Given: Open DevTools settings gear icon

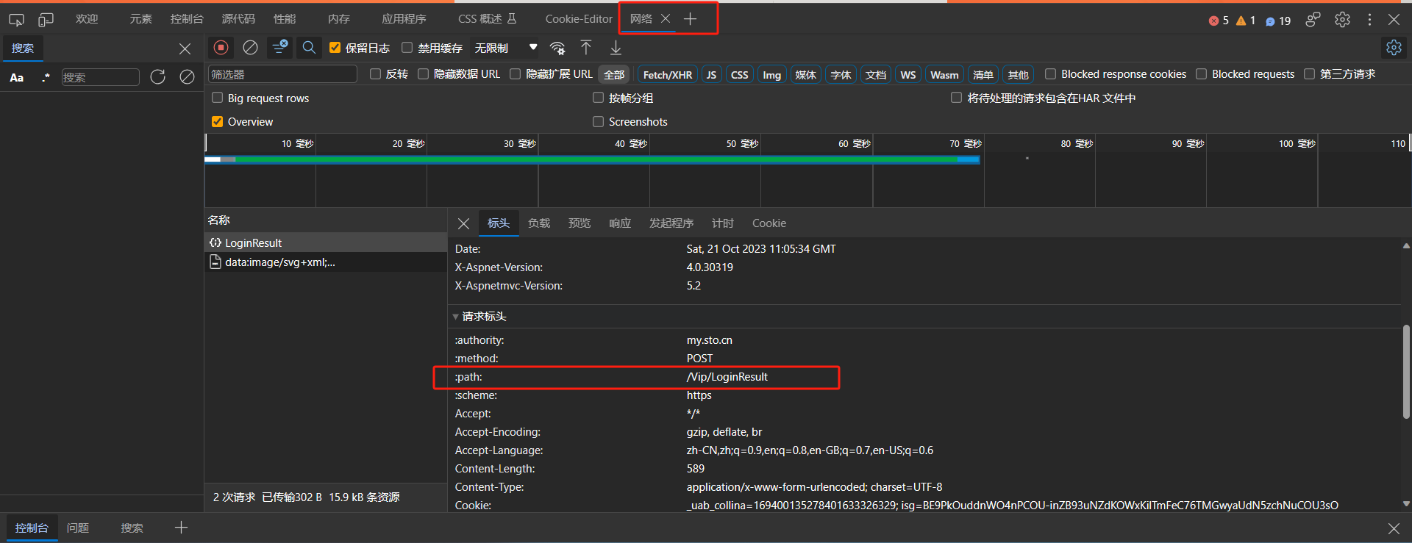Looking at the screenshot, I should click(x=1342, y=20).
